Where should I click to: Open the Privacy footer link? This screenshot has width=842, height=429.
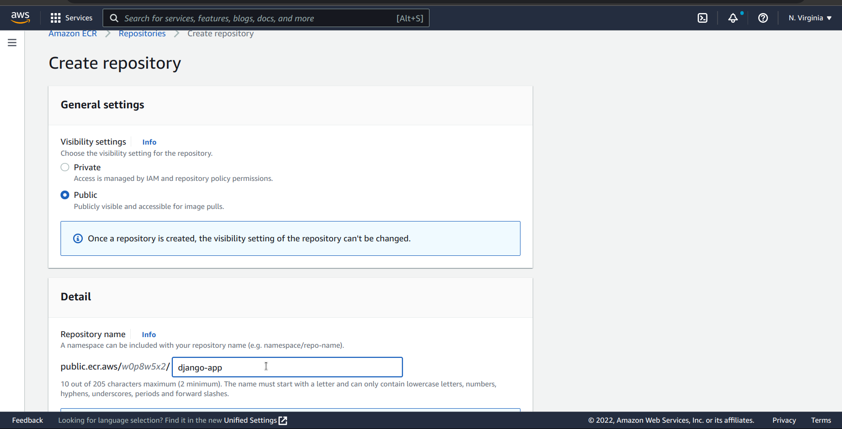coord(784,420)
